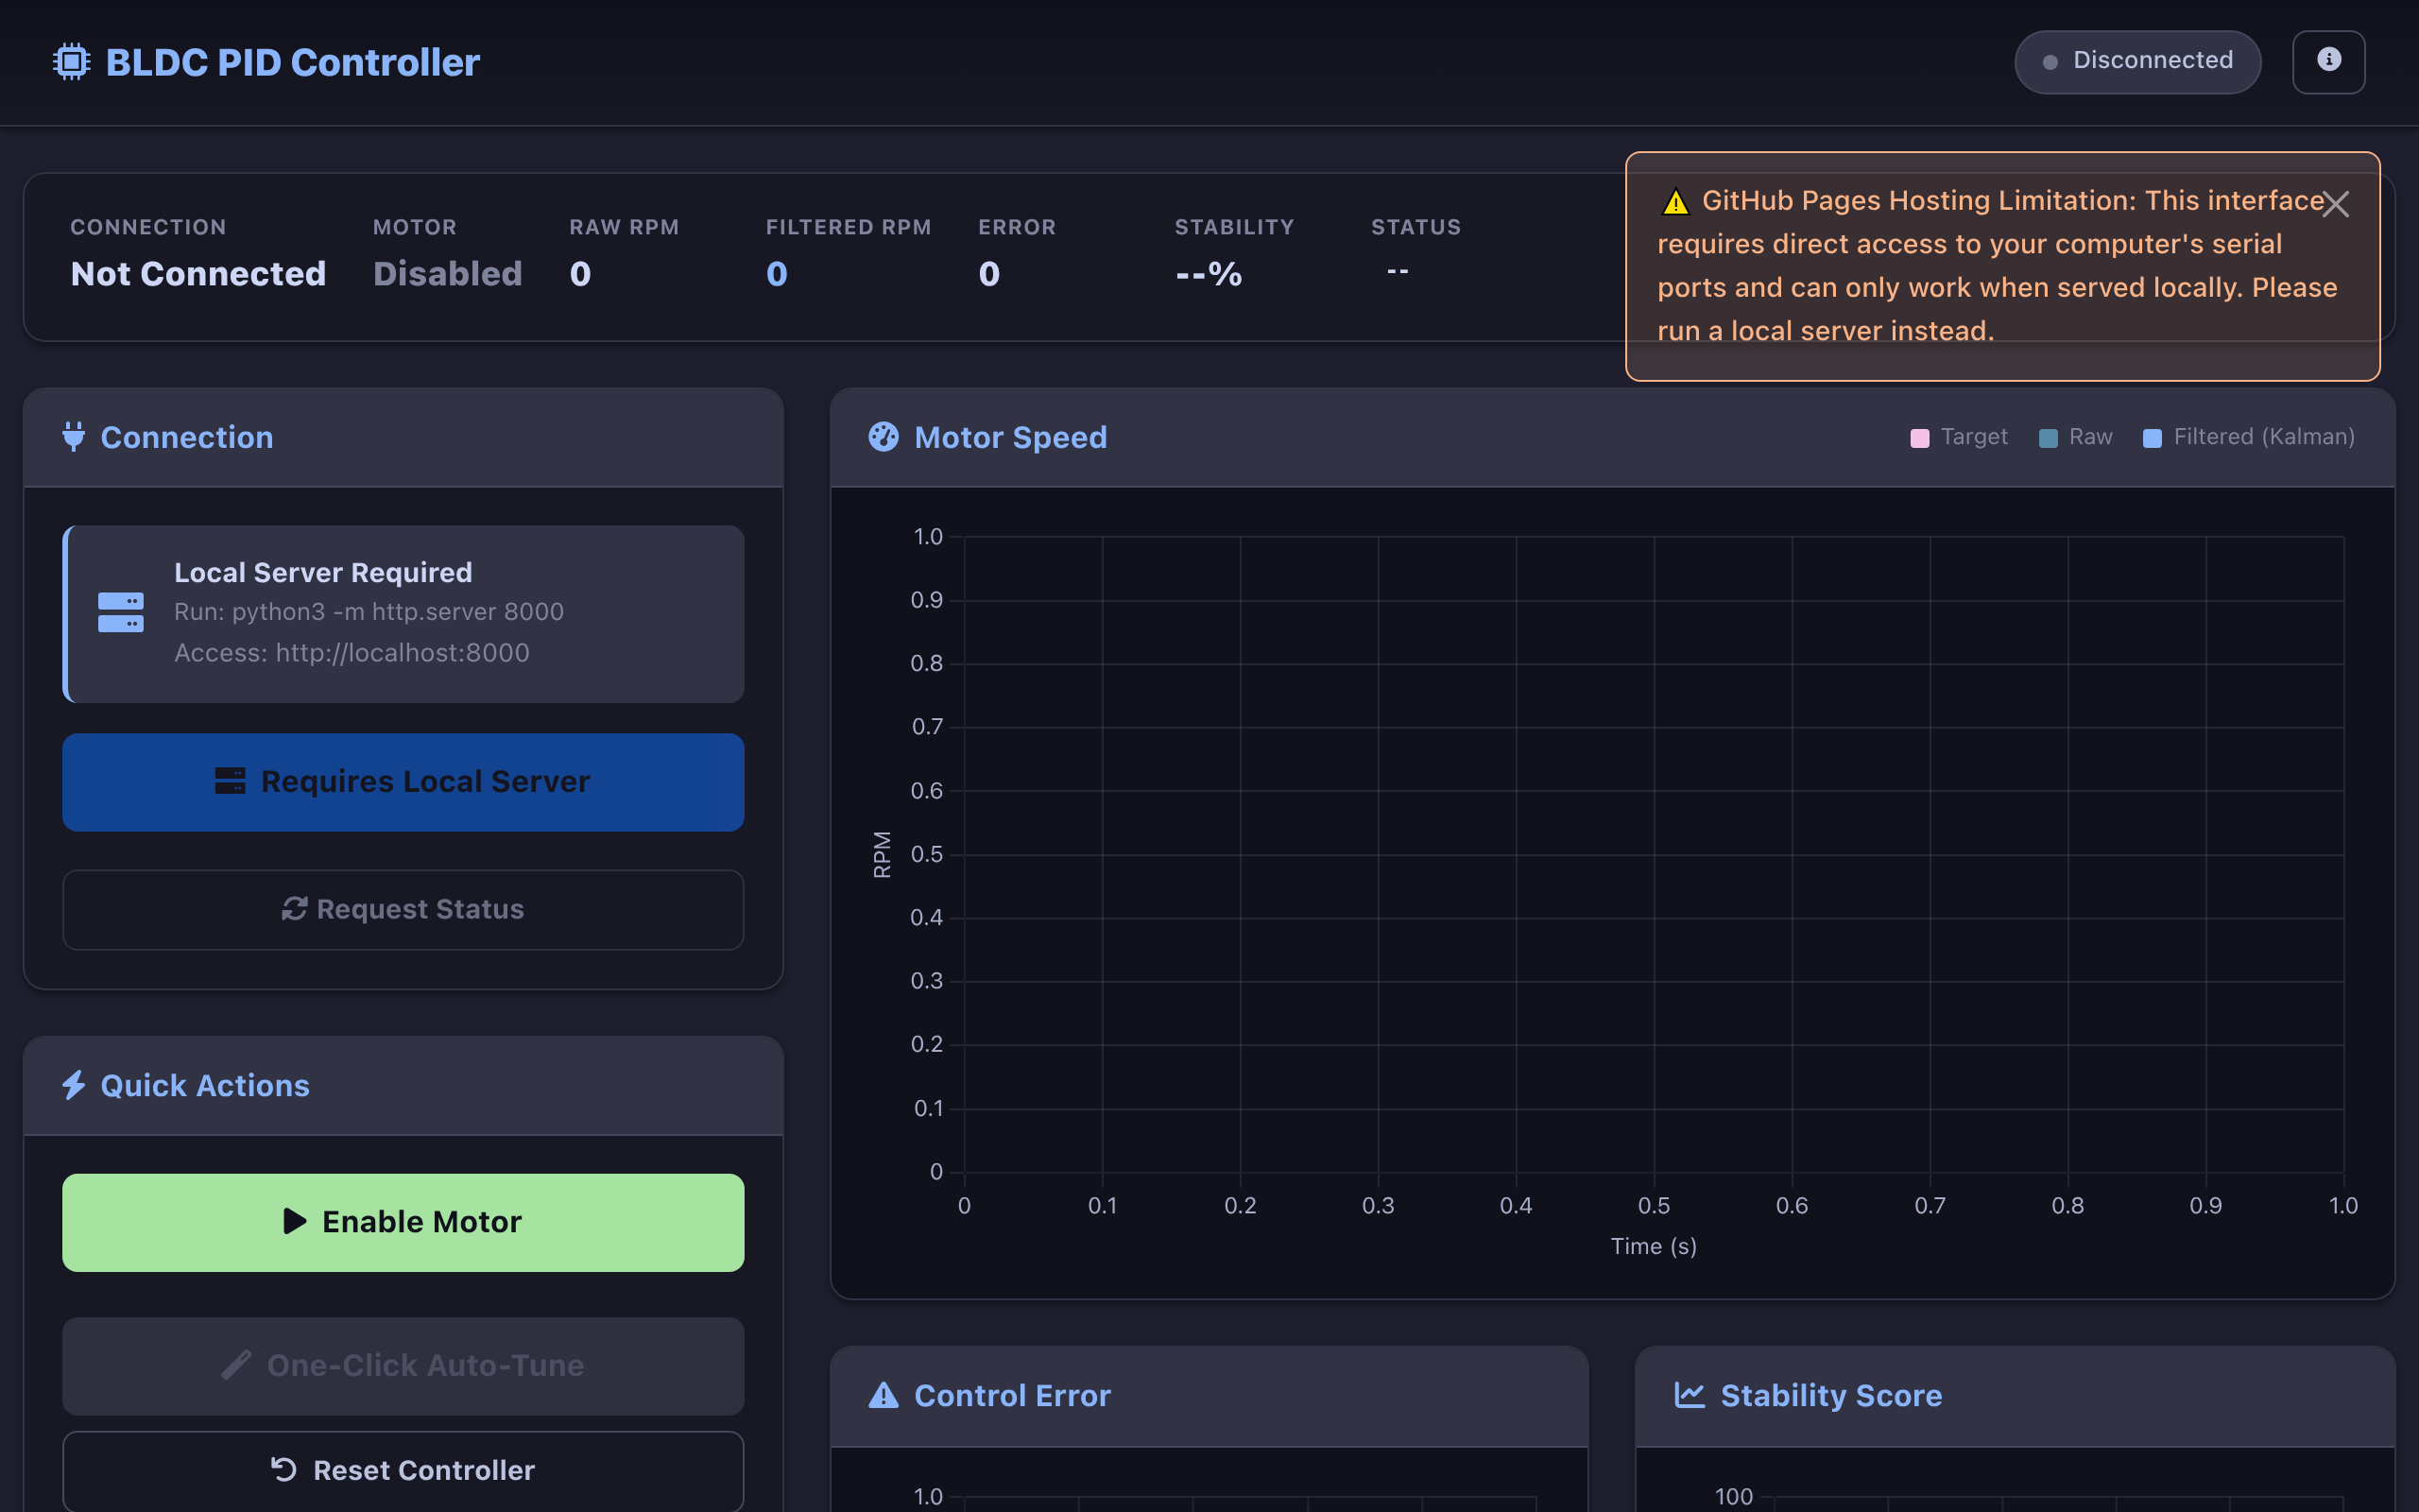The width and height of the screenshot is (2419, 1512).
Task: Click the lightning bolt icon on Quick Actions
Action: coord(73,1085)
